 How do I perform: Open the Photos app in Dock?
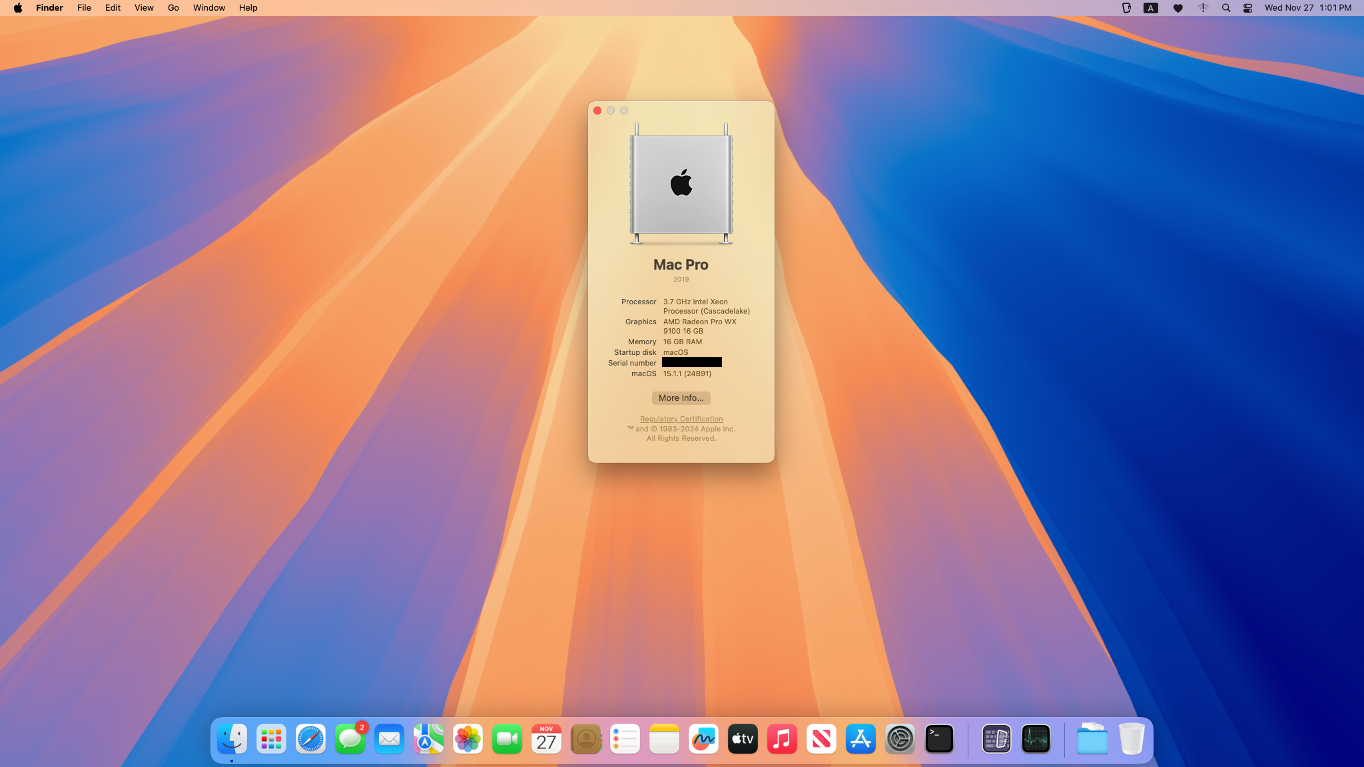coord(468,739)
